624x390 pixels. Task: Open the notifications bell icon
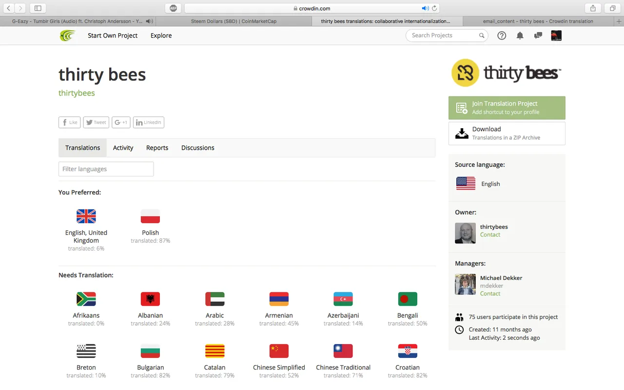[520, 36]
